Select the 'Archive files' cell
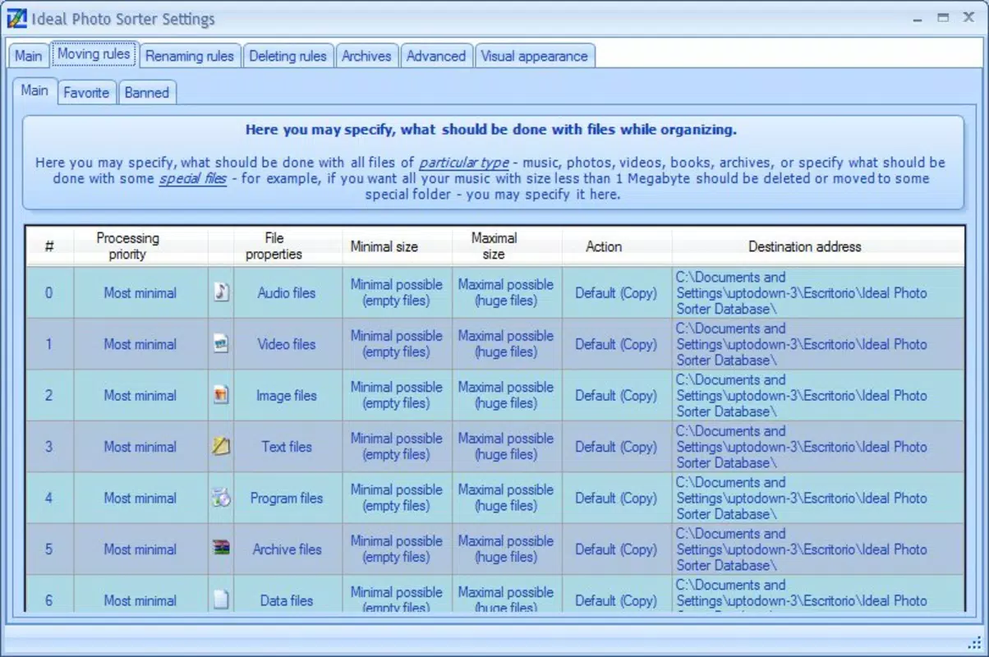 tap(287, 549)
